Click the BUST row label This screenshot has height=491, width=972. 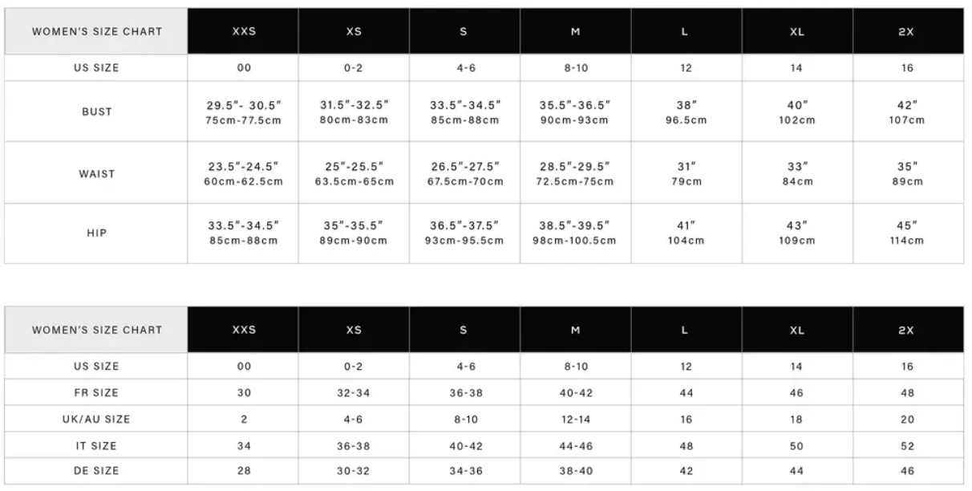tap(96, 112)
